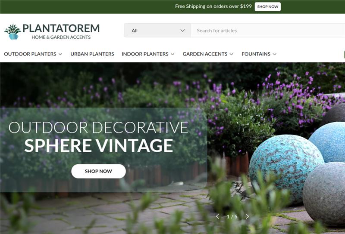Viewport: 345px width, 234px height.
Task: Click the PLANTATOREM home link text
Action: point(61,28)
